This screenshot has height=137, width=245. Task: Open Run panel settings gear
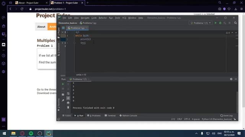pos(231,79)
